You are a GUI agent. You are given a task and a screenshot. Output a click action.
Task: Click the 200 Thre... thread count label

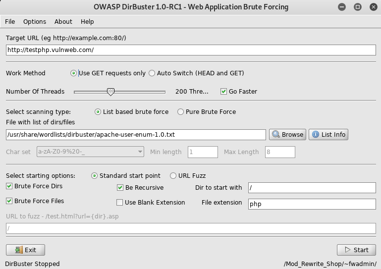(x=192, y=92)
